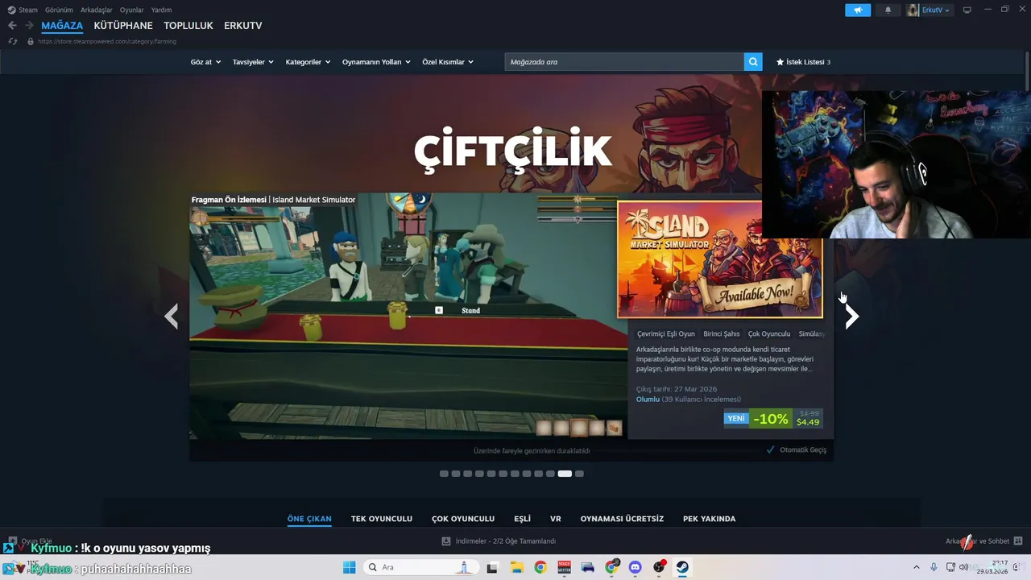Click the microphone icon in system tray
The height and width of the screenshot is (580, 1031).
(x=934, y=567)
